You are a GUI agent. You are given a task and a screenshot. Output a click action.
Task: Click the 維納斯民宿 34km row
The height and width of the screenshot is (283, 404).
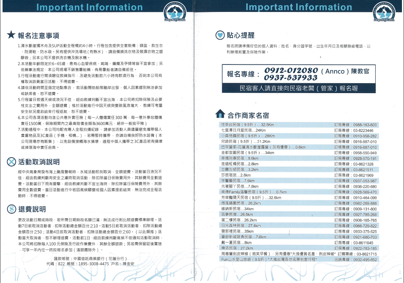click(299, 209)
